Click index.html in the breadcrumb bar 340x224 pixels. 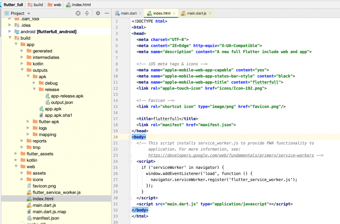[x=78, y=5]
